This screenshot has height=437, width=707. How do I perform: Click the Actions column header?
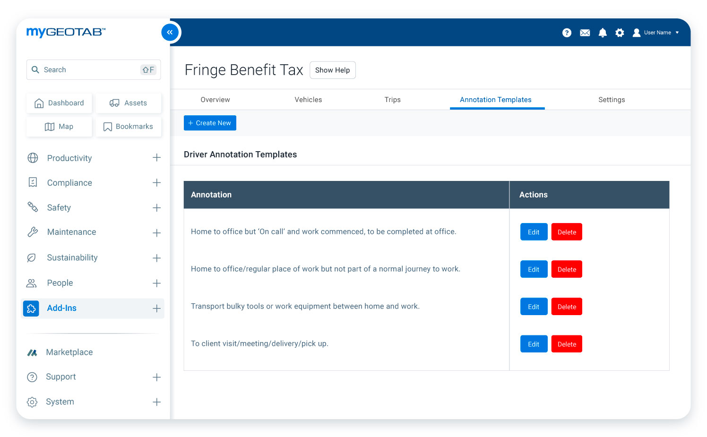tap(589, 195)
